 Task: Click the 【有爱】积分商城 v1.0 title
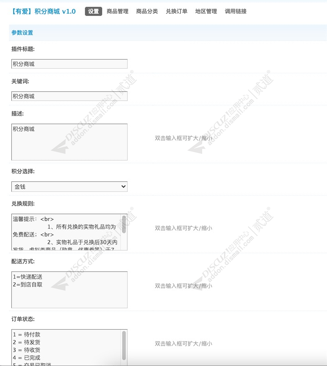tap(44, 11)
